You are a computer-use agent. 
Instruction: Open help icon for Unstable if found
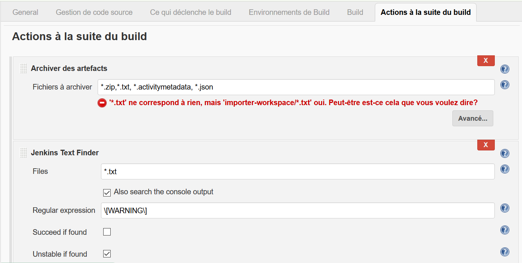[504, 252]
